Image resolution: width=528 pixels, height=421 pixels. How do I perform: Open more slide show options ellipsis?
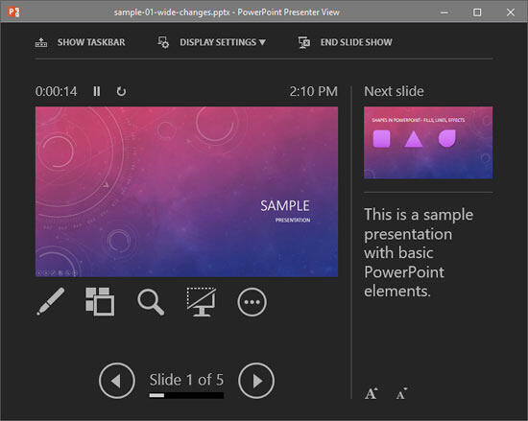click(x=252, y=302)
